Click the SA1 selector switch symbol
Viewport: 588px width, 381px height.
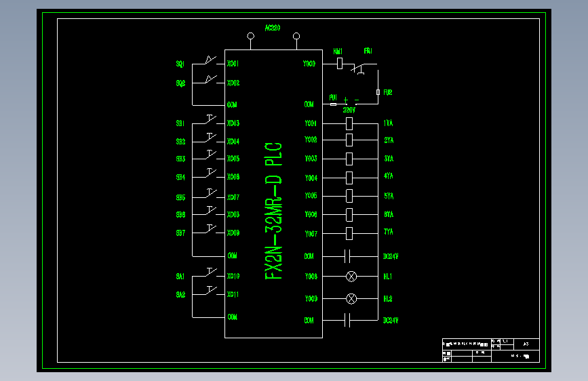point(211,272)
